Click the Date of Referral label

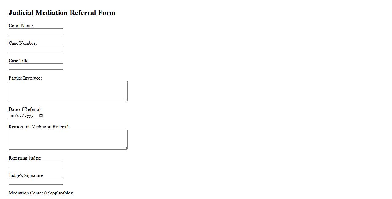point(25,109)
